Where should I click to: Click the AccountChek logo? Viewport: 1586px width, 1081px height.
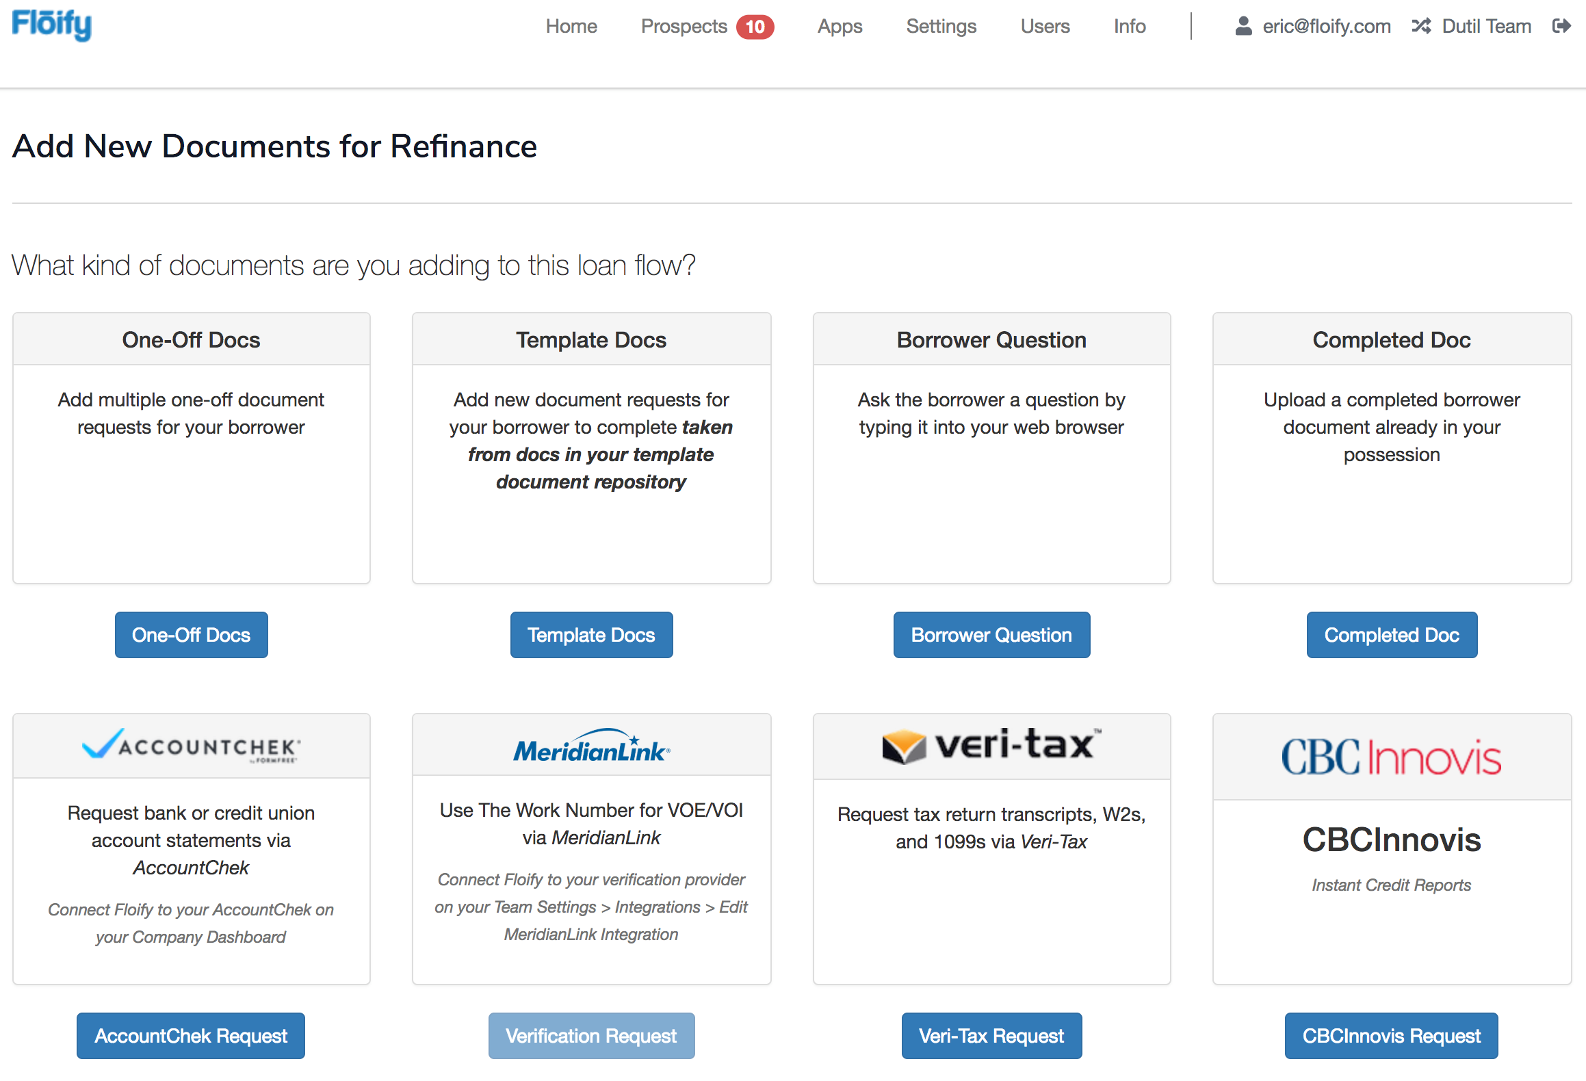pos(191,746)
